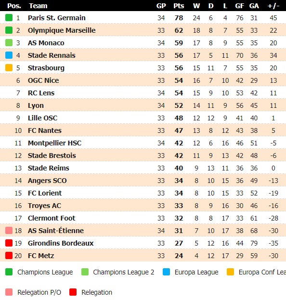
Task: Click the Girondins Bordeaux team name
Action: click(61, 243)
